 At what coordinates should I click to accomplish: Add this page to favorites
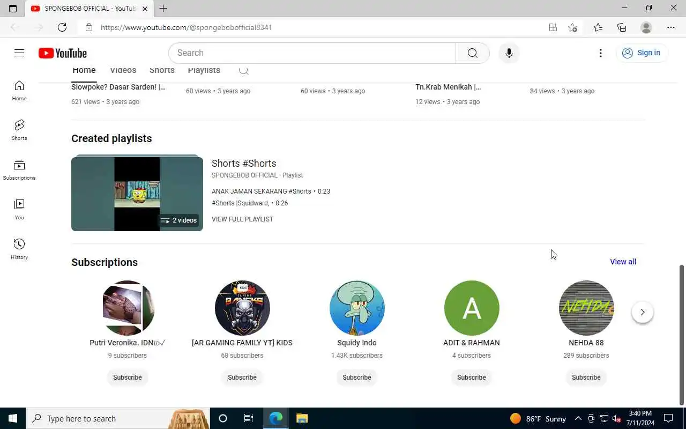point(572,27)
